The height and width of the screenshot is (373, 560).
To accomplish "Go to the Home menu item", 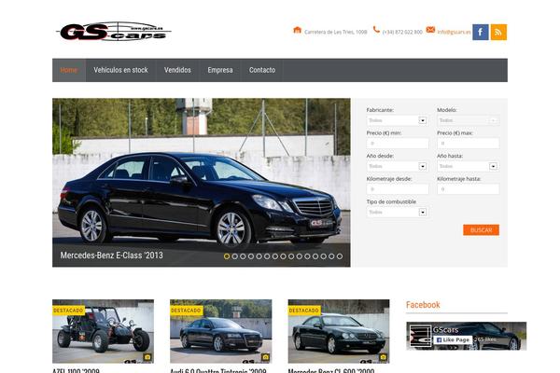I will pos(68,70).
